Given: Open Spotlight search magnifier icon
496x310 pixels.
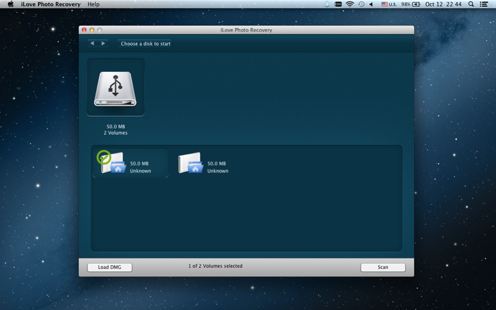Looking at the screenshot, I should (x=471, y=4).
